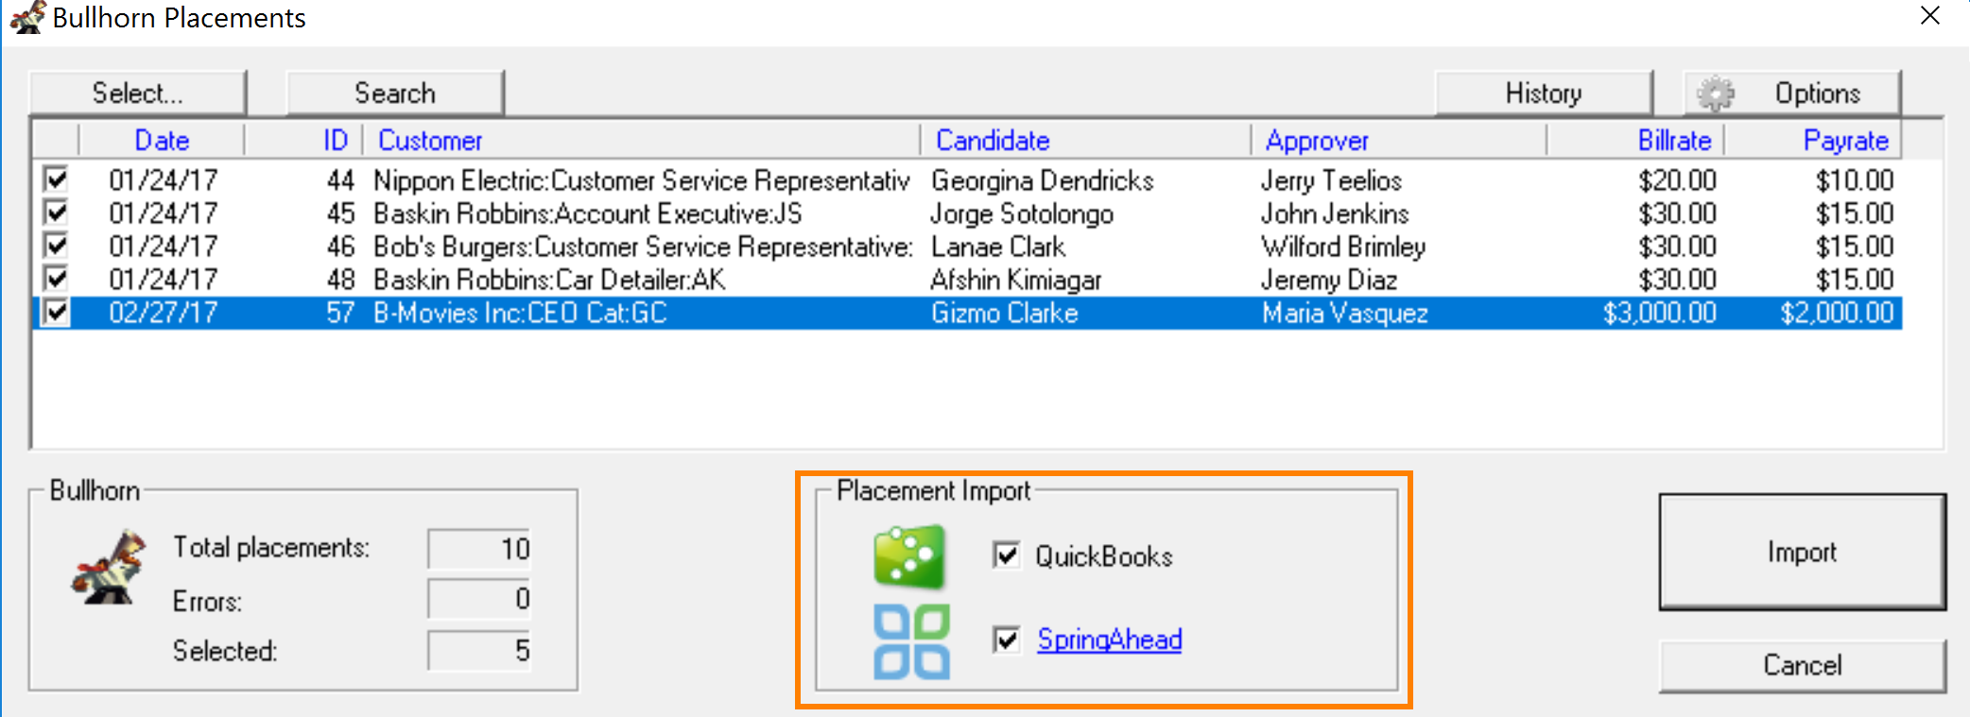The height and width of the screenshot is (717, 1970).
Task: Click approver Wilford Brimley
Action: pyautogui.click(x=1343, y=247)
